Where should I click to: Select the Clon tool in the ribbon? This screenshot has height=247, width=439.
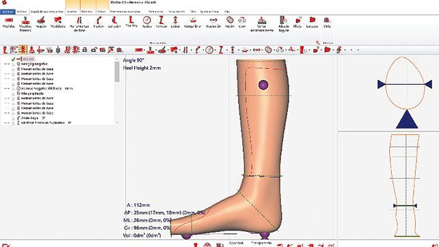pyautogui.click(x=242, y=23)
